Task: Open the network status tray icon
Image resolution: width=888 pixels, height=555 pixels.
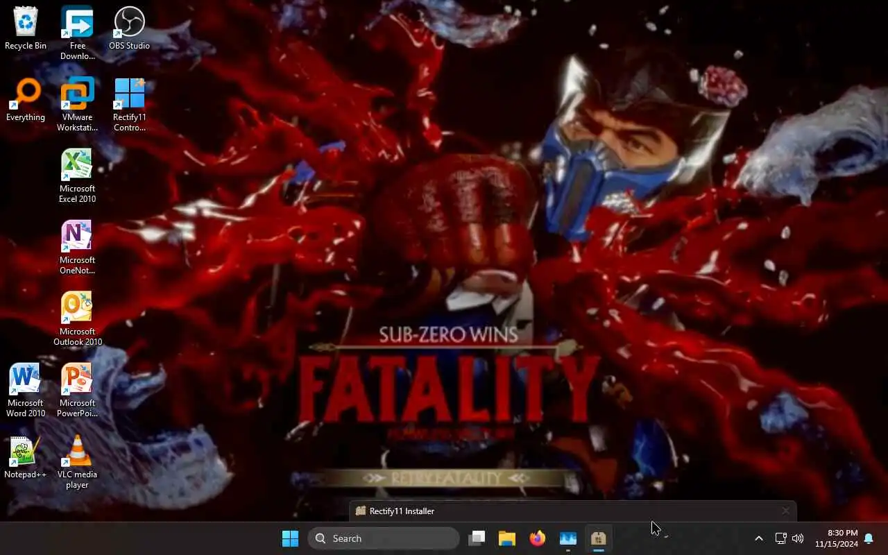Action: point(780,538)
